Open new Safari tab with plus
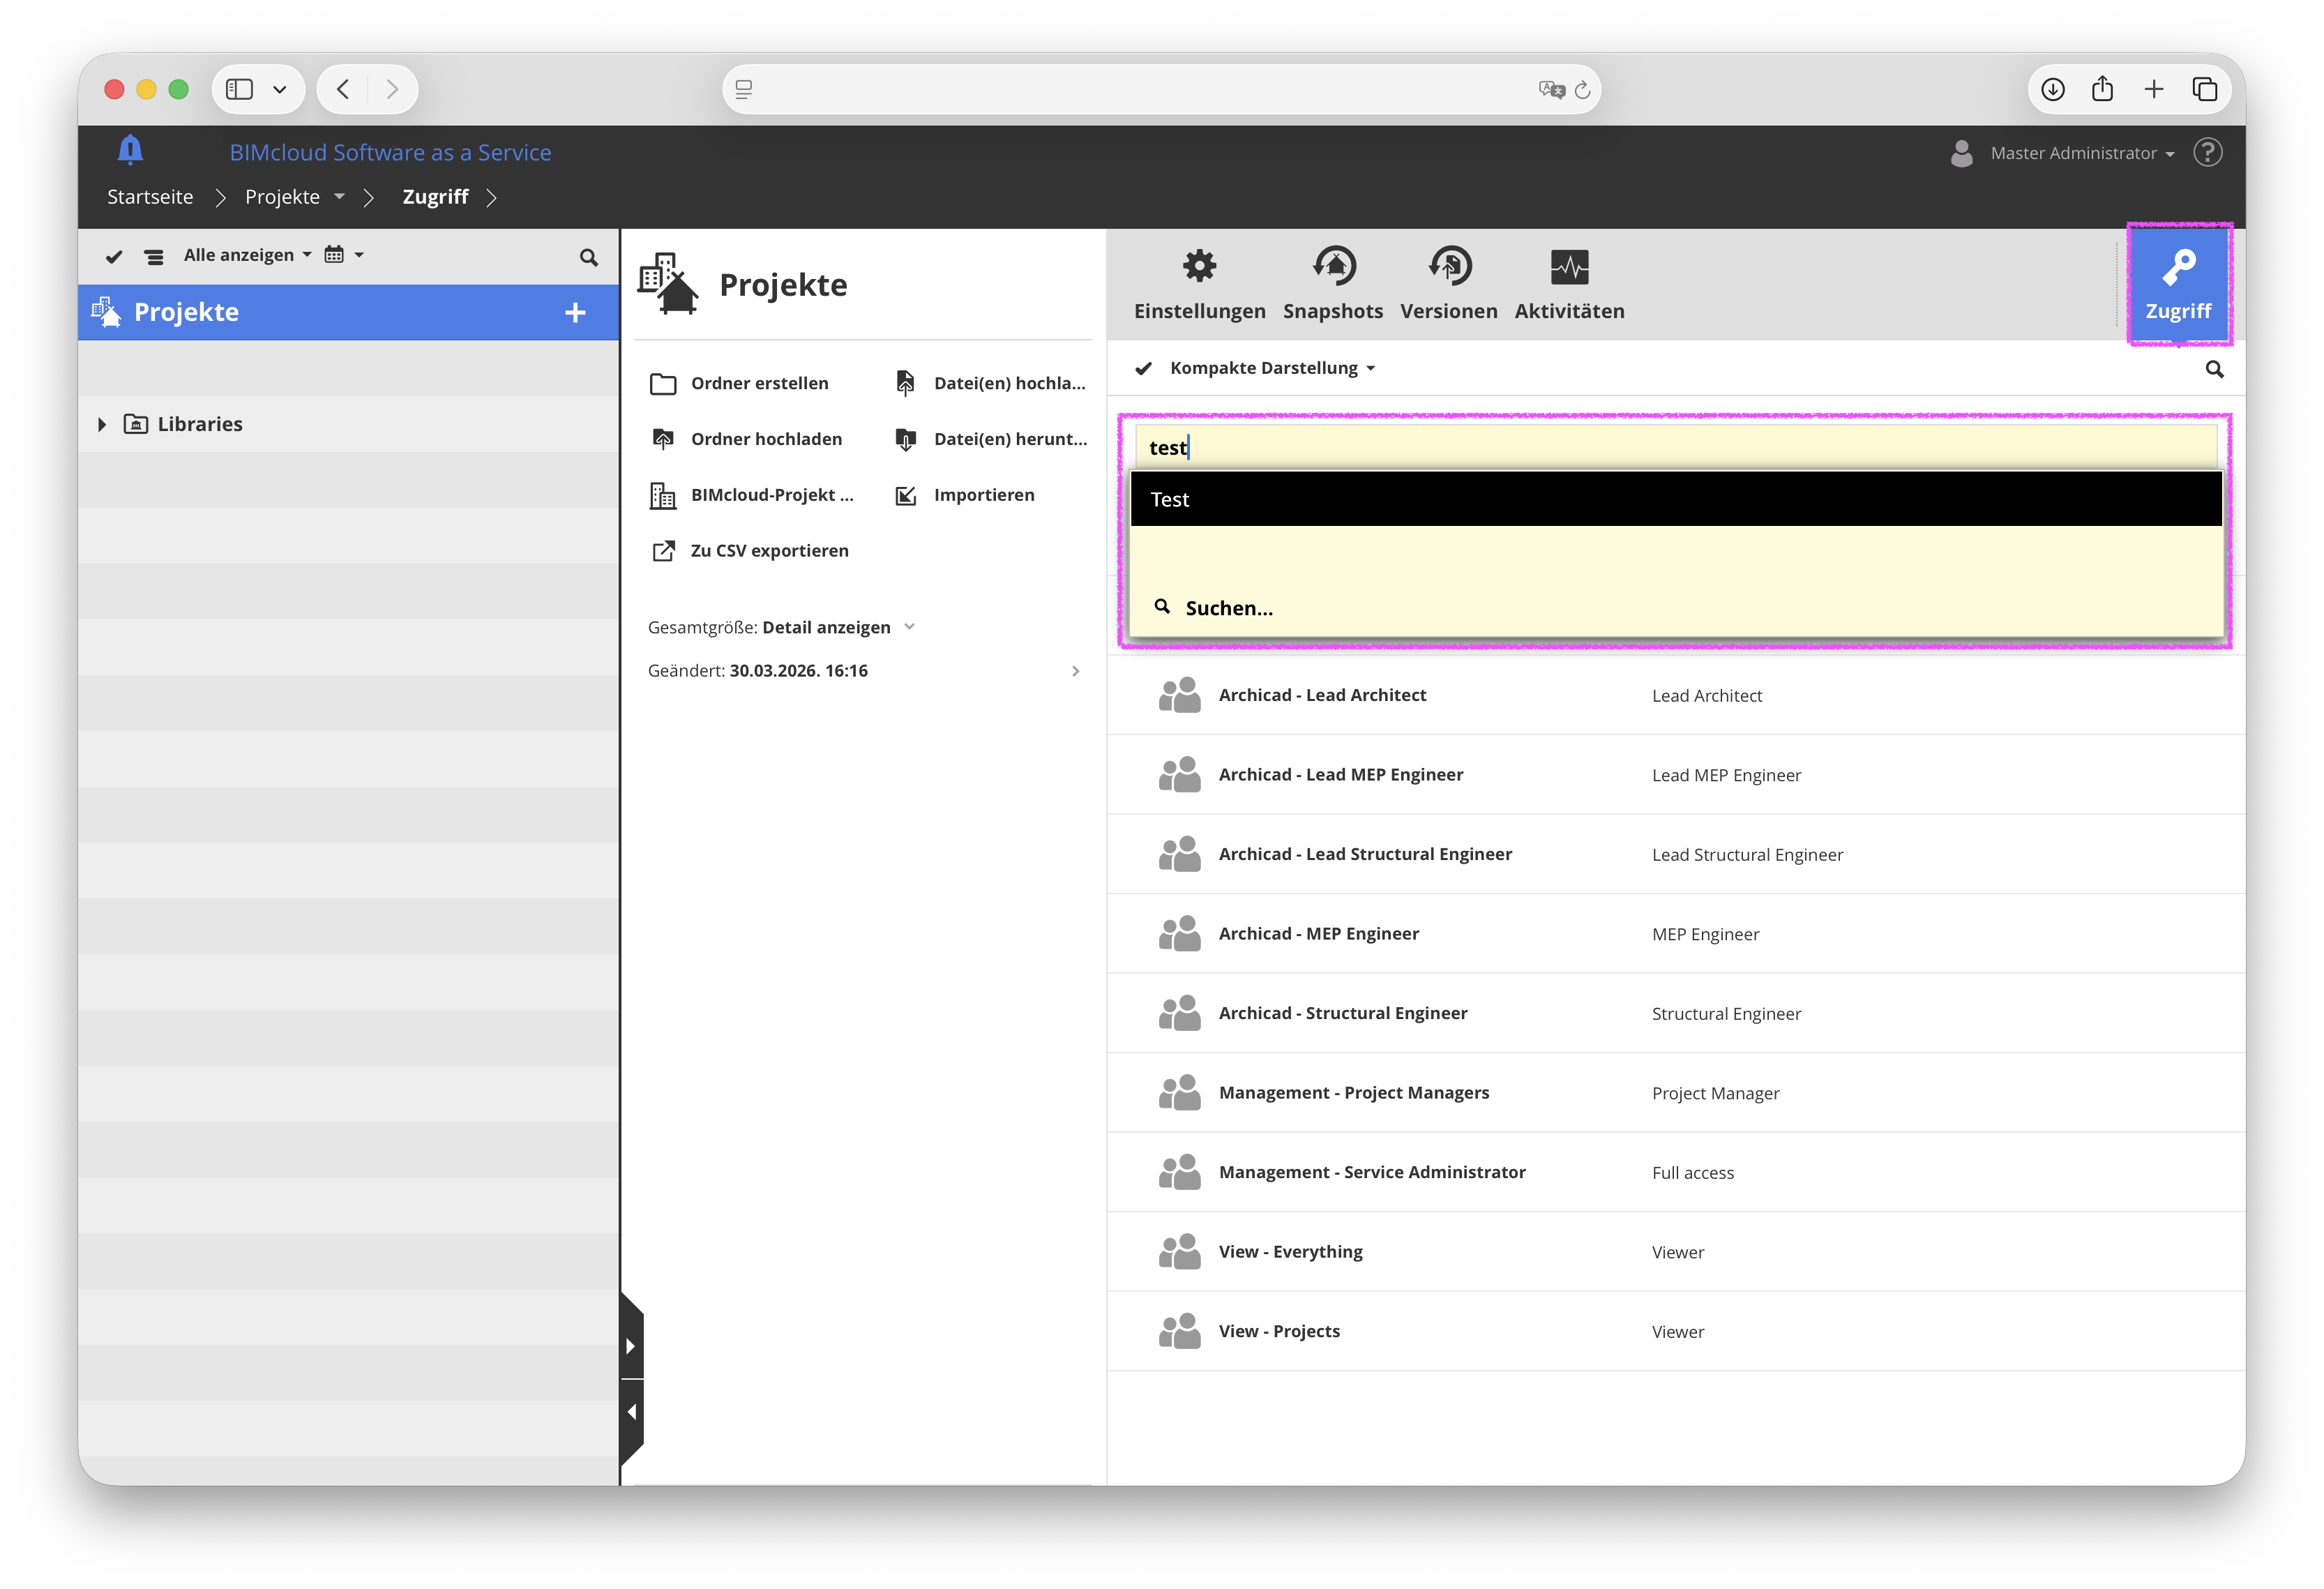Screen dimensions: 2324x1589 point(2153,89)
